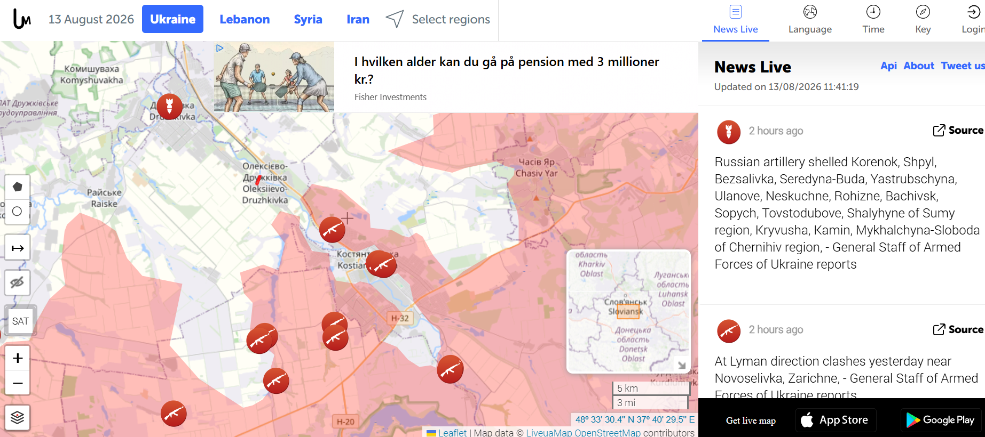
Task: Open the map layers selector
Action: (x=17, y=417)
